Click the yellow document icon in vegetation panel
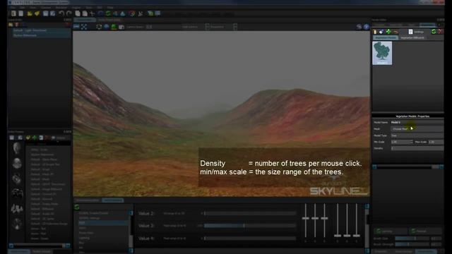Image resolution: width=452 pixels, height=254 pixels. click(x=375, y=32)
